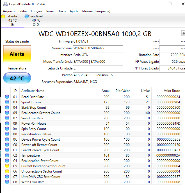Click the Status de Saúde label

coord(17,41)
